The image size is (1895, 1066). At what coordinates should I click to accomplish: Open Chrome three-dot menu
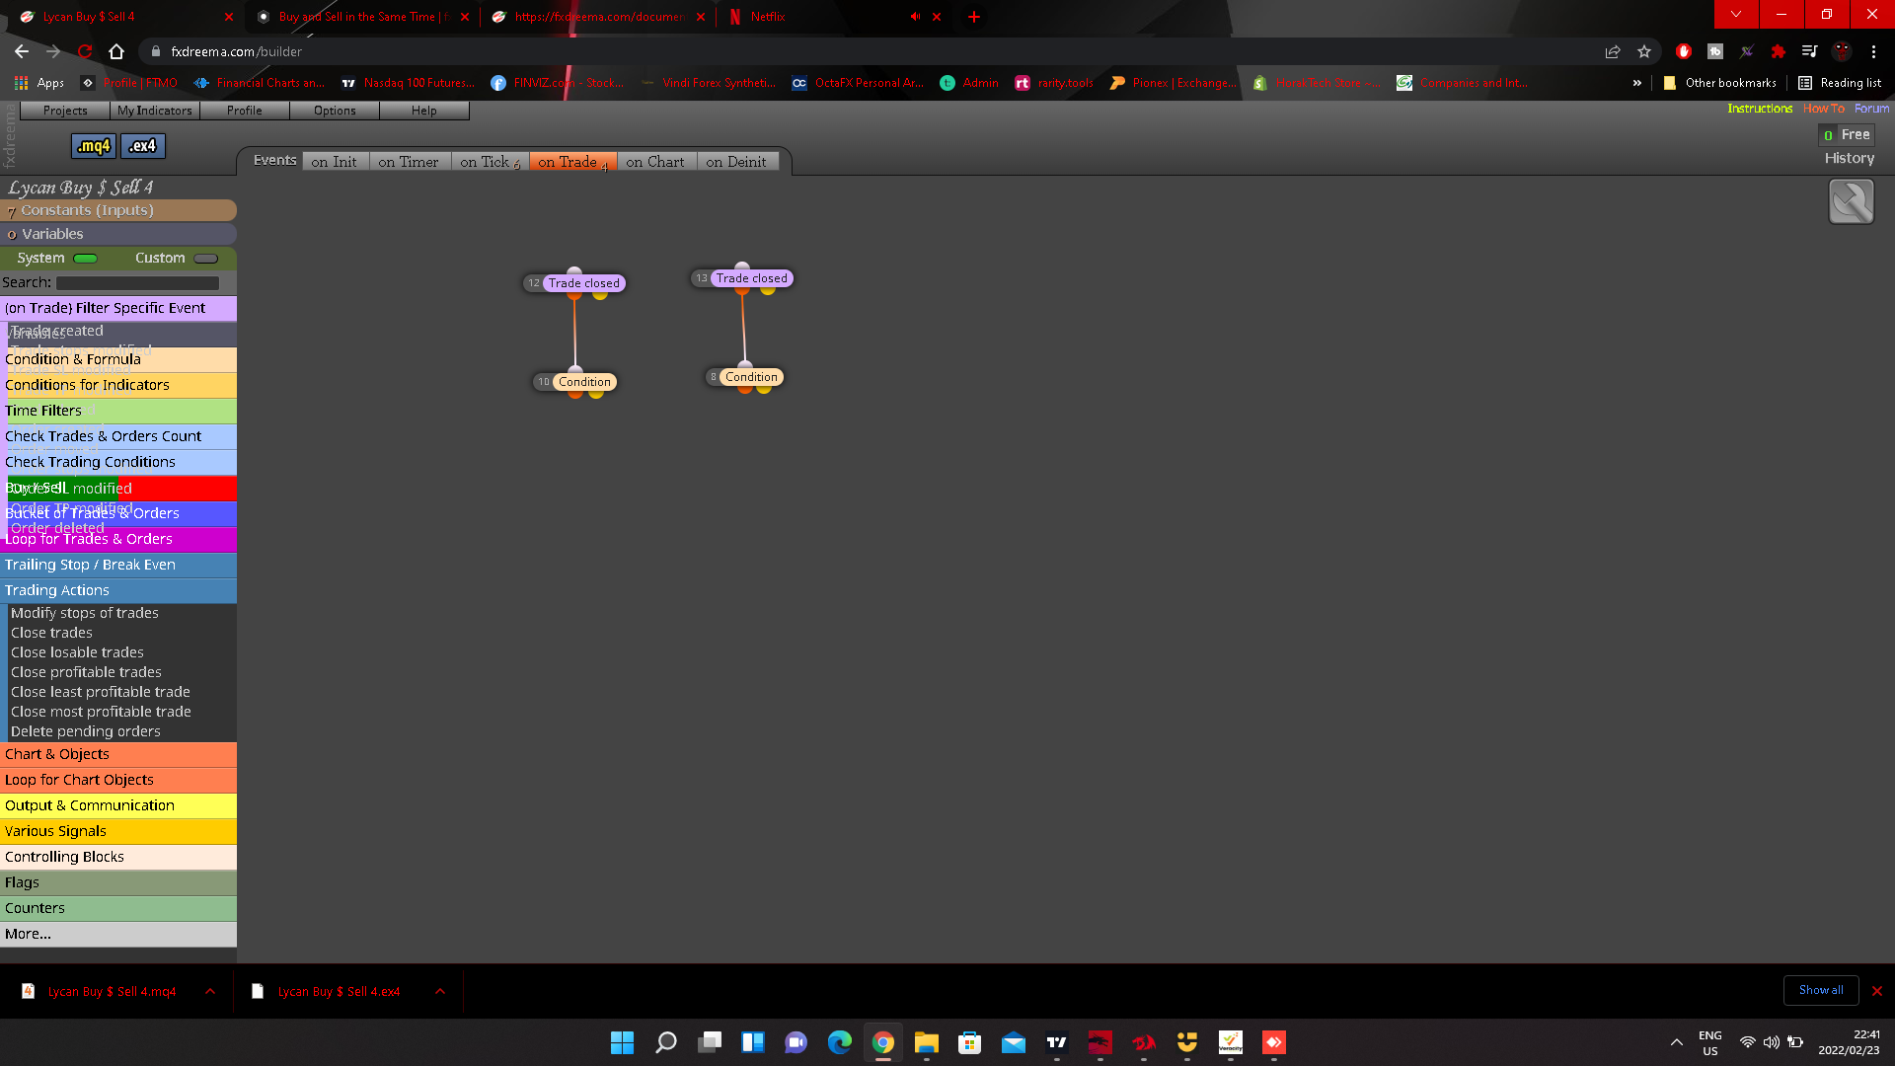point(1873,51)
